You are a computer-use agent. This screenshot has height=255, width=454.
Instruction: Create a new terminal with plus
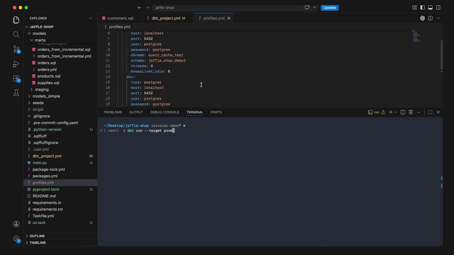pyautogui.click(x=391, y=112)
